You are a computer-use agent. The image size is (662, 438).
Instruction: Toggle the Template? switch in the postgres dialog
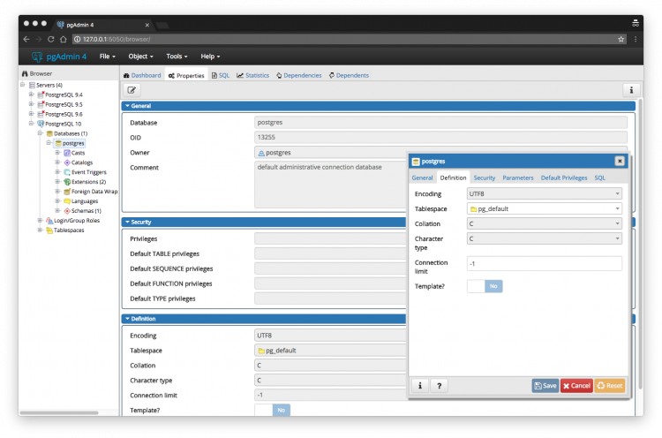pyautogui.click(x=485, y=286)
